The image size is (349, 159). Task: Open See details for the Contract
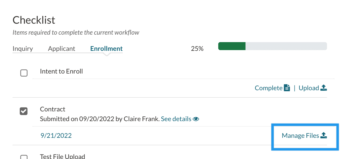pyautogui.click(x=176, y=119)
